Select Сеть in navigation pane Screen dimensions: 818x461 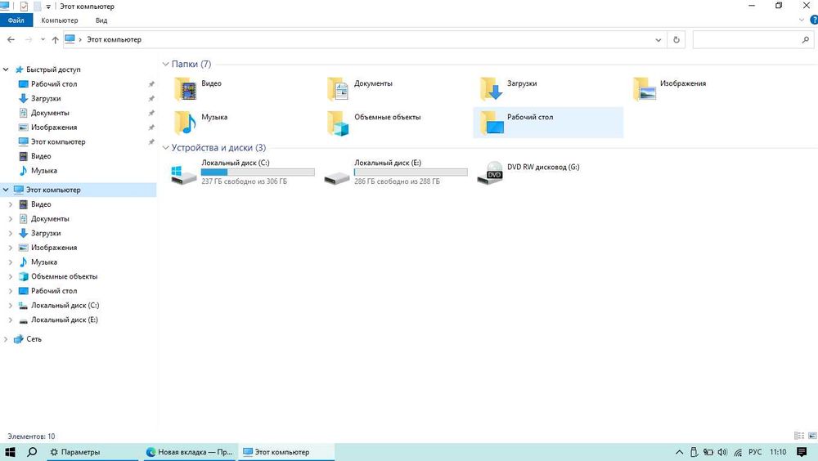point(34,339)
